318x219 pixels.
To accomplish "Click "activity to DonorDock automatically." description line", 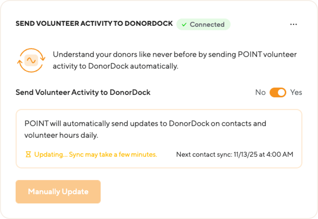I will [x=115, y=66].
